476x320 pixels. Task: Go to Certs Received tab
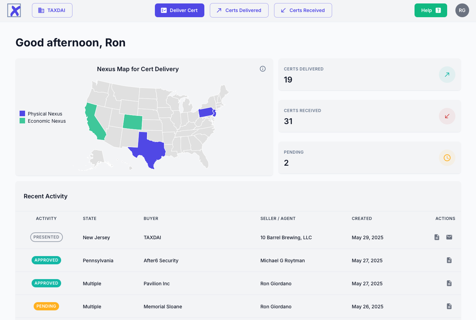pyautogui.click(x=303, y=10)
